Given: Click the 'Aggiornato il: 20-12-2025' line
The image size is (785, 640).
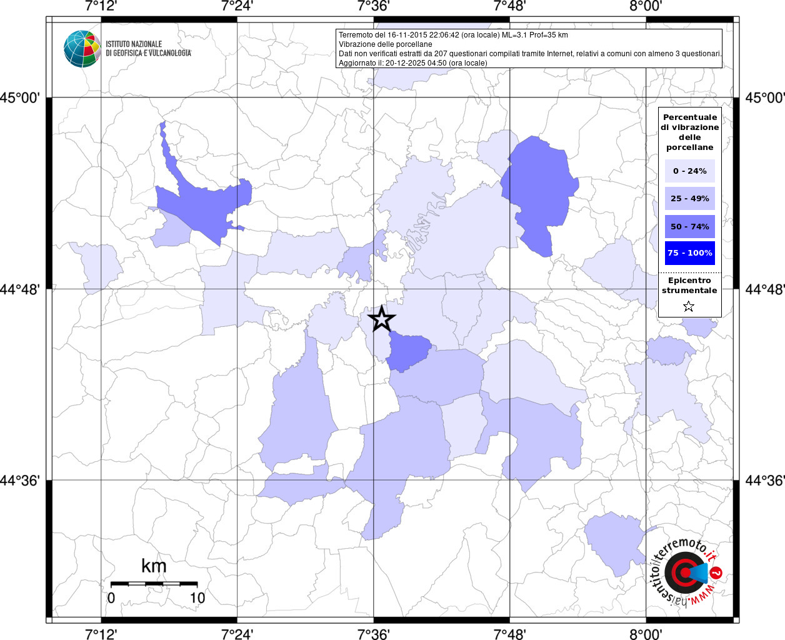Looking at the screenshot, I should [x=412, y=63].
